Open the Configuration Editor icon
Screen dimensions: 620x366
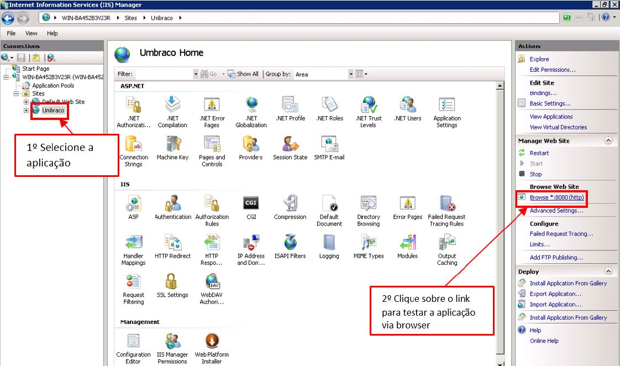point(134,348)
